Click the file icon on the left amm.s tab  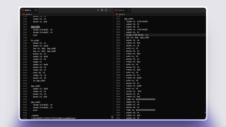point(23,10)
